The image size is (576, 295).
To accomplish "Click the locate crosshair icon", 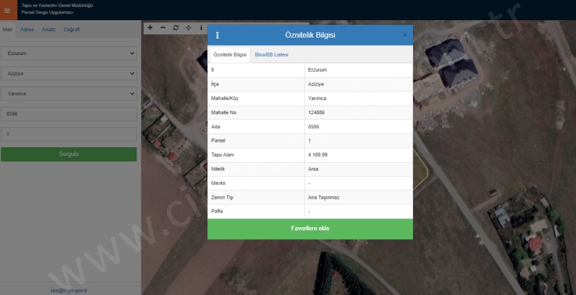I will [x=188, y=28].
